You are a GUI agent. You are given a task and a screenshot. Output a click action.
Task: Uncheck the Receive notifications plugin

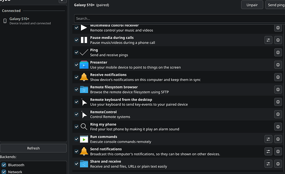pos(76,77)
